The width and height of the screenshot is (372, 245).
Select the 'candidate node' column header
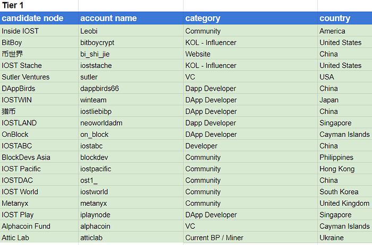(x=39, y=18)
